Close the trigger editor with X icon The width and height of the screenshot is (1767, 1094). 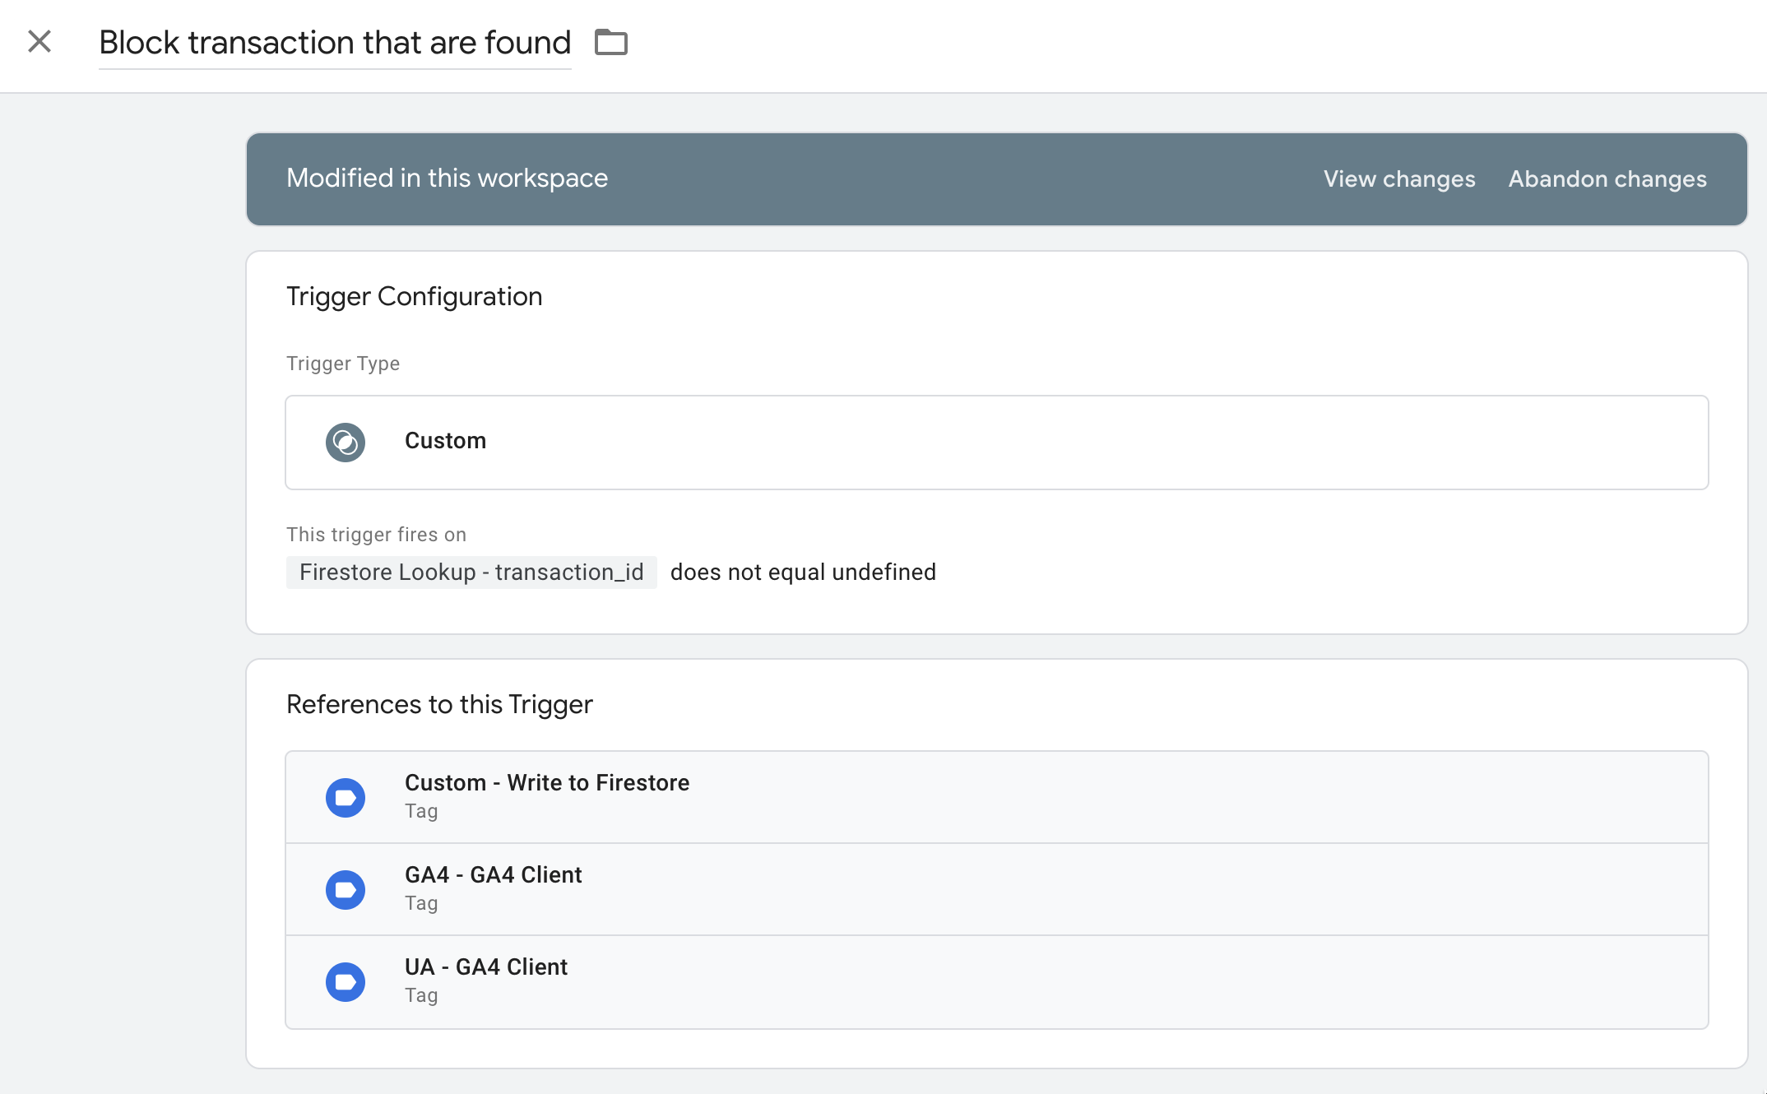pyautogui.click(x=39, y=41)
